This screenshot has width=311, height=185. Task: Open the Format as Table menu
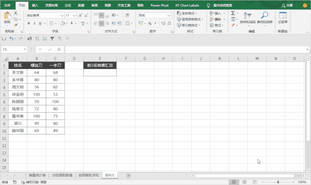[190, 19]
